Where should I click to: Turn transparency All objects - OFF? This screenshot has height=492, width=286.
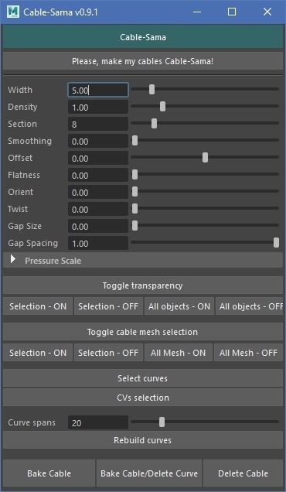tap(250, 306)
